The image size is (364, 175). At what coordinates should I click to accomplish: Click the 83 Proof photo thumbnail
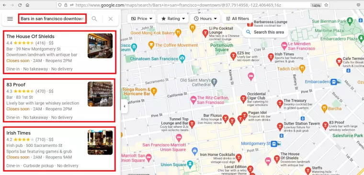100,94
